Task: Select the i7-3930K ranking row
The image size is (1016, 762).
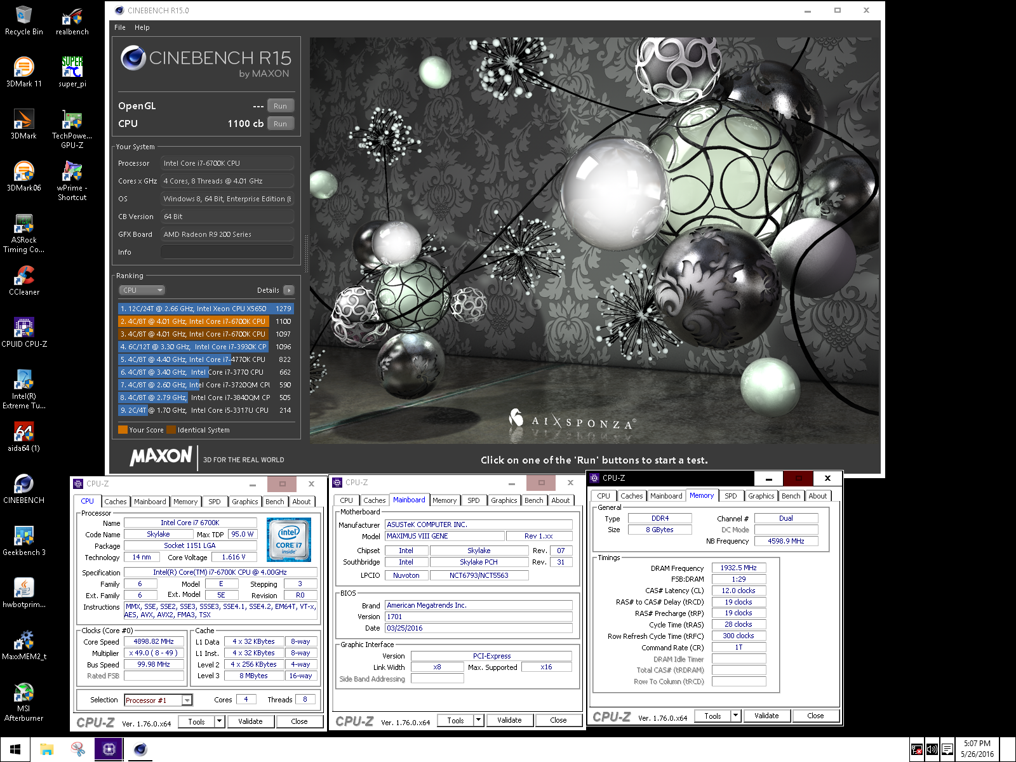Action: pyautogui.click(x=206, y=347)
